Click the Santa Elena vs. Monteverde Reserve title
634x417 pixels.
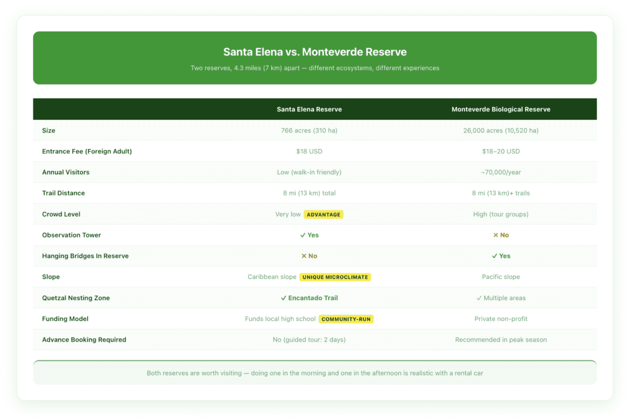tap(315, 52)
